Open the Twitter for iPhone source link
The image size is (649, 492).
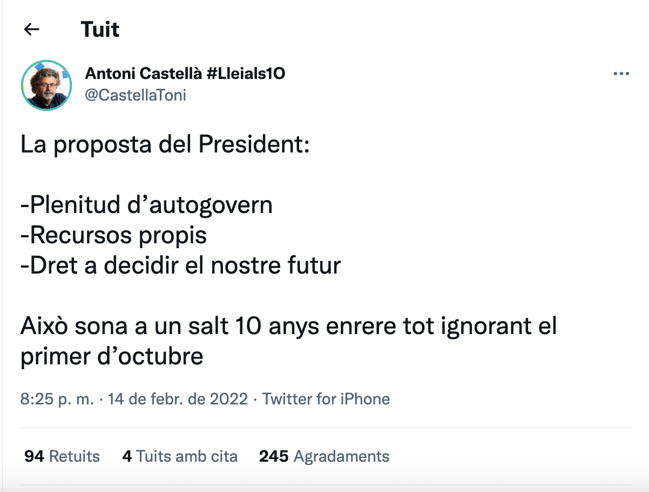326,400
